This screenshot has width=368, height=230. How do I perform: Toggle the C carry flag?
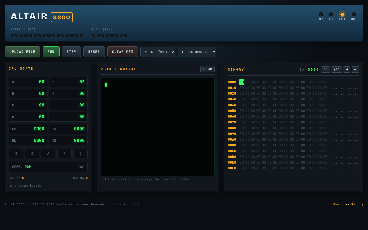pyautogui.click(x=80, y=154)
